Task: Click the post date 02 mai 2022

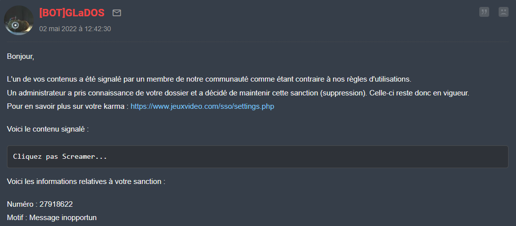Action: click(75, 29)
